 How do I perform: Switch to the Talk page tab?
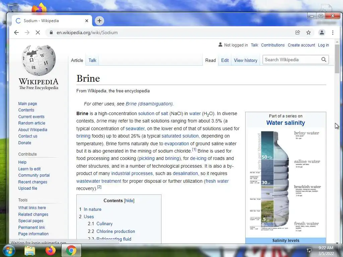(92, 60)
